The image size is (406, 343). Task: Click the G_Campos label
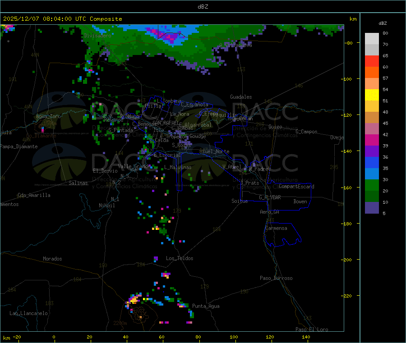point(306,132)
